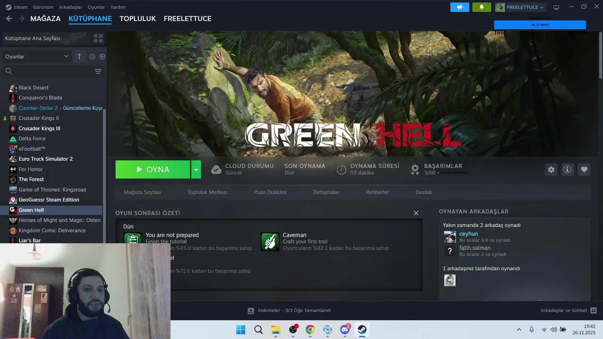
Task: Add Green Hell to favorites heart
Action: click(x=584, y=169)
